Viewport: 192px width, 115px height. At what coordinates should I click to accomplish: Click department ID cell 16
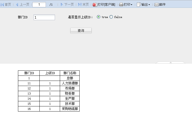[29, 109]
